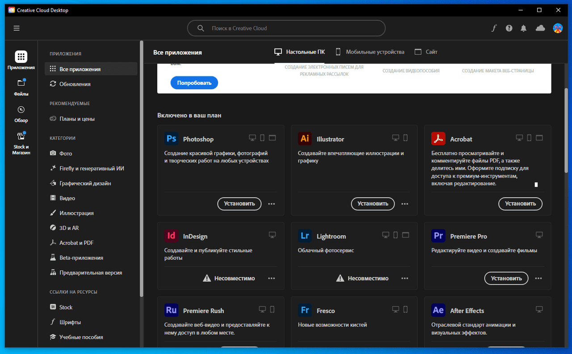Viewport: 572px width, 354px height.
Task: Open more options for Photoshop
Action: click(271, 204)
